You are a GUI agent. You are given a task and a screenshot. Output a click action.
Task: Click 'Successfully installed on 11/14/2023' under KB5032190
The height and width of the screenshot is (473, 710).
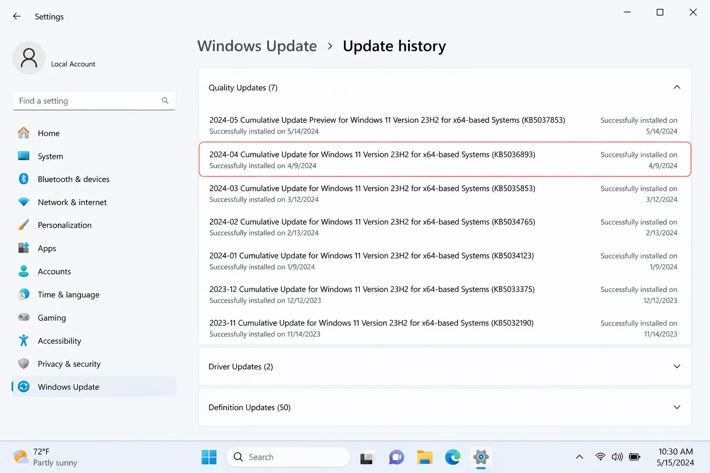265,334
